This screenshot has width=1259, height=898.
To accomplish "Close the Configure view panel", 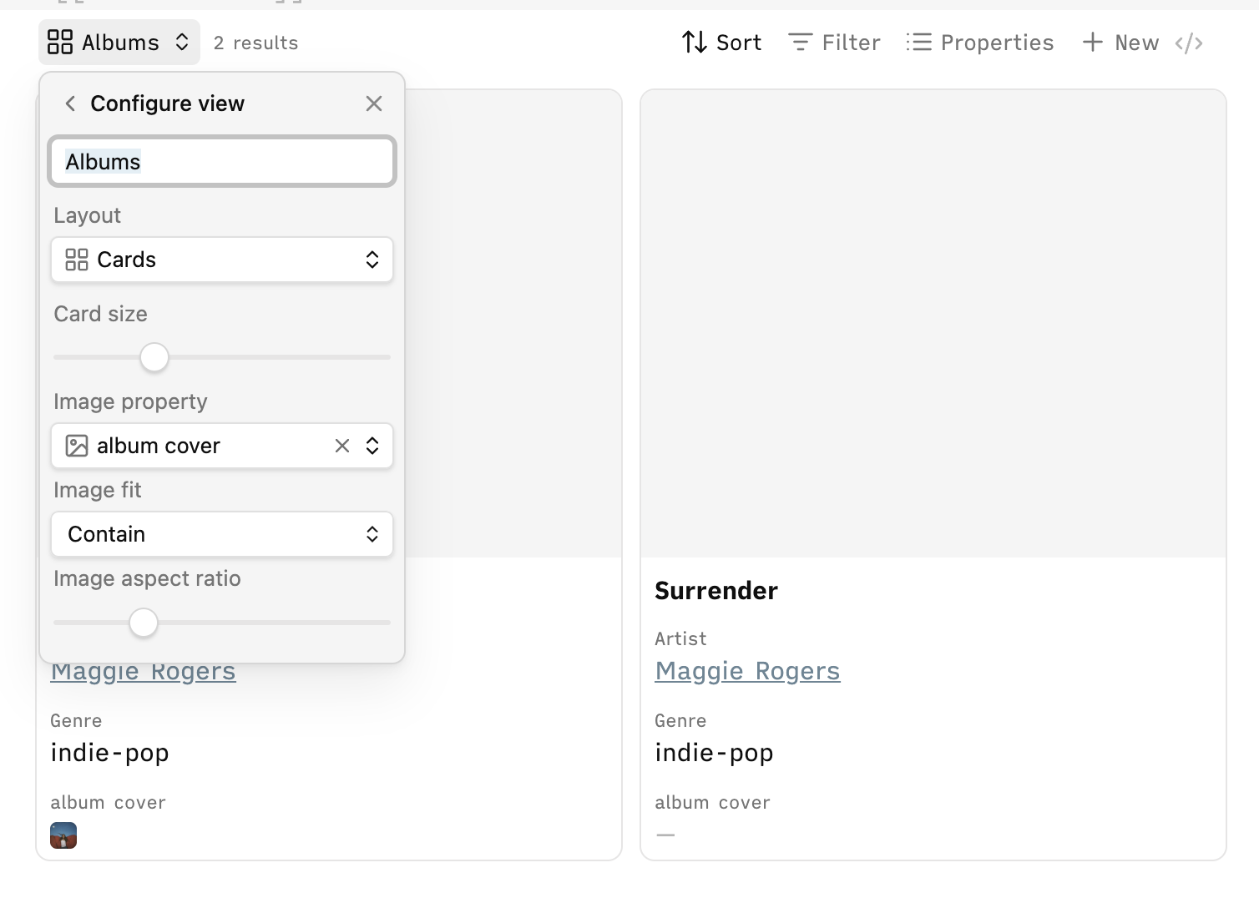I will click(374, 103).
